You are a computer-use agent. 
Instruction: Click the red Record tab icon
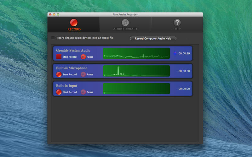coord(74,23)
